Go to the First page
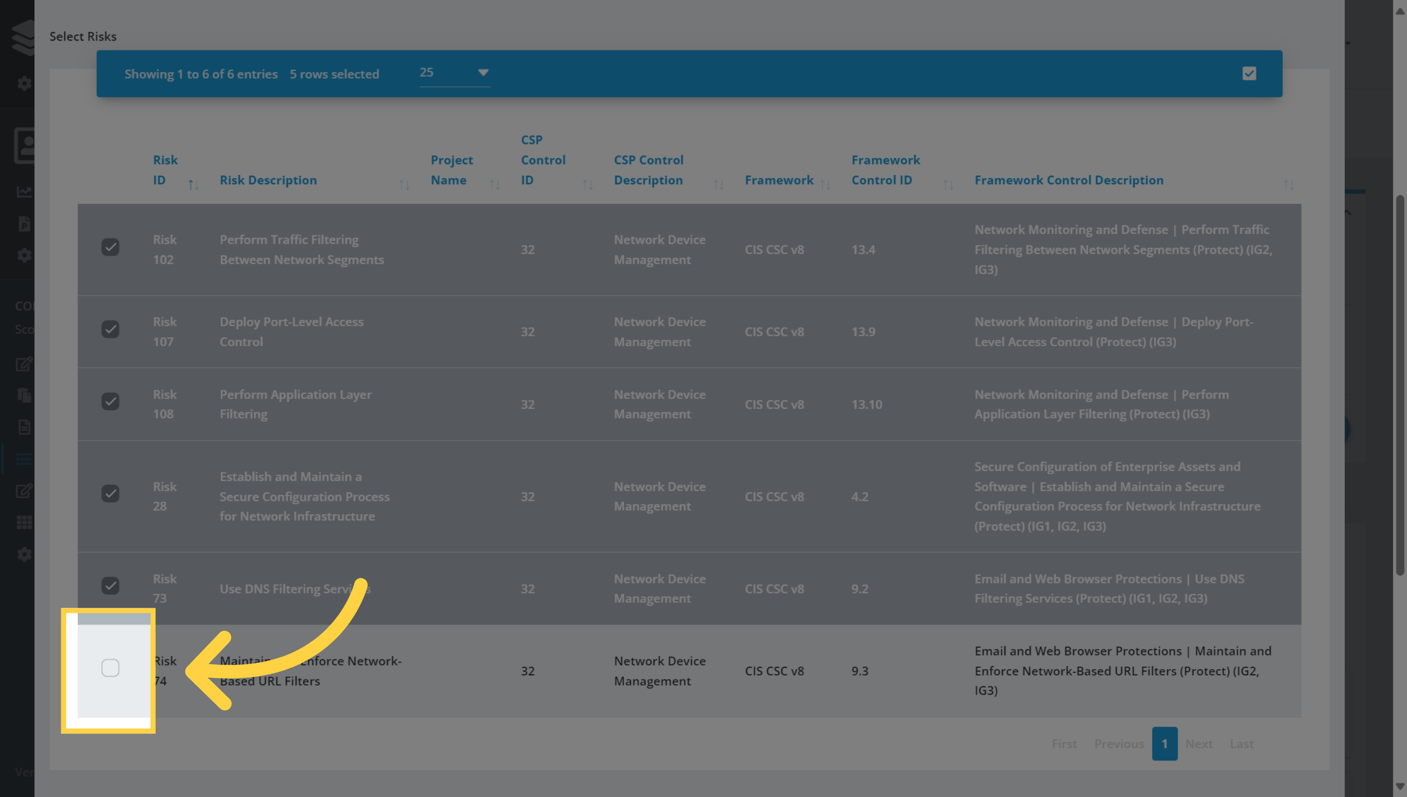The image size is (1407, 797). click(x=1064, y=743)
